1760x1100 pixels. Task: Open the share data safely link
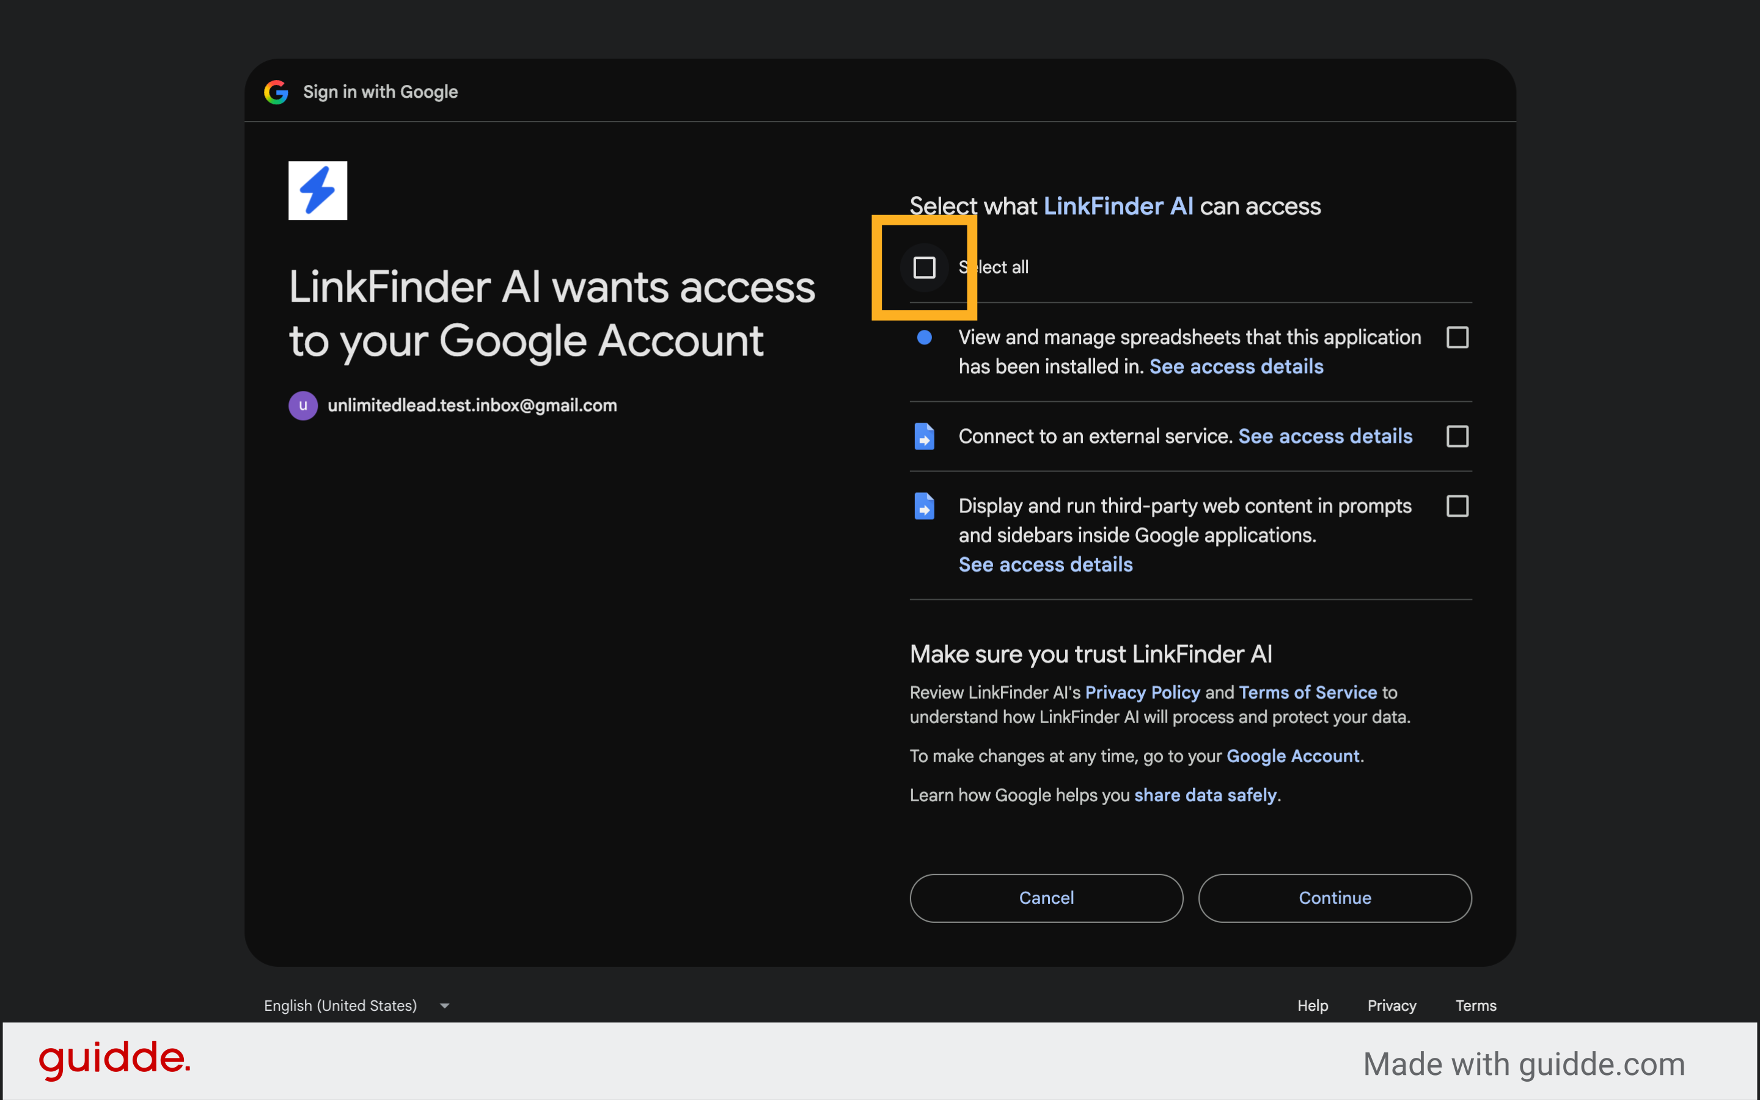pos(1205,795)
